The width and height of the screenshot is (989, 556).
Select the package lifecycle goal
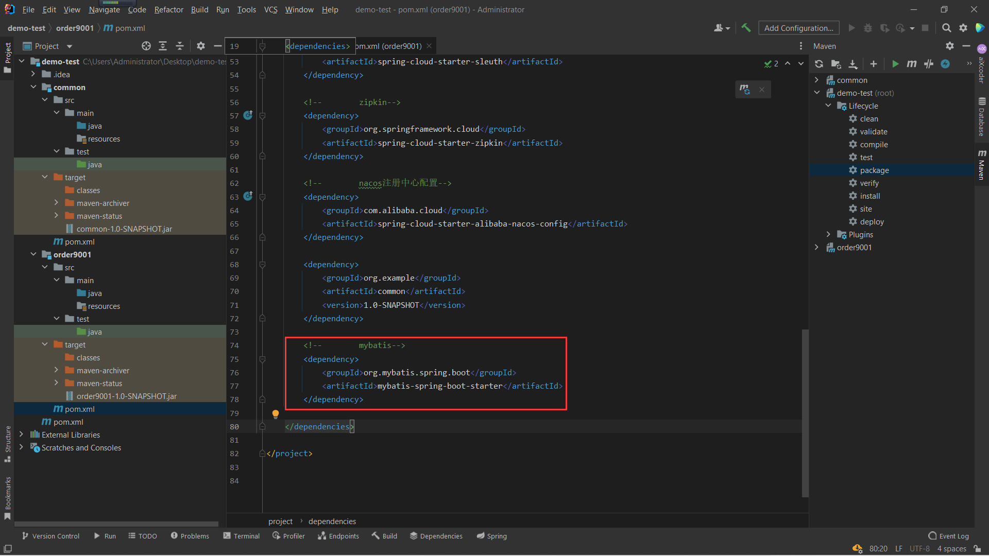pos(874,170)
